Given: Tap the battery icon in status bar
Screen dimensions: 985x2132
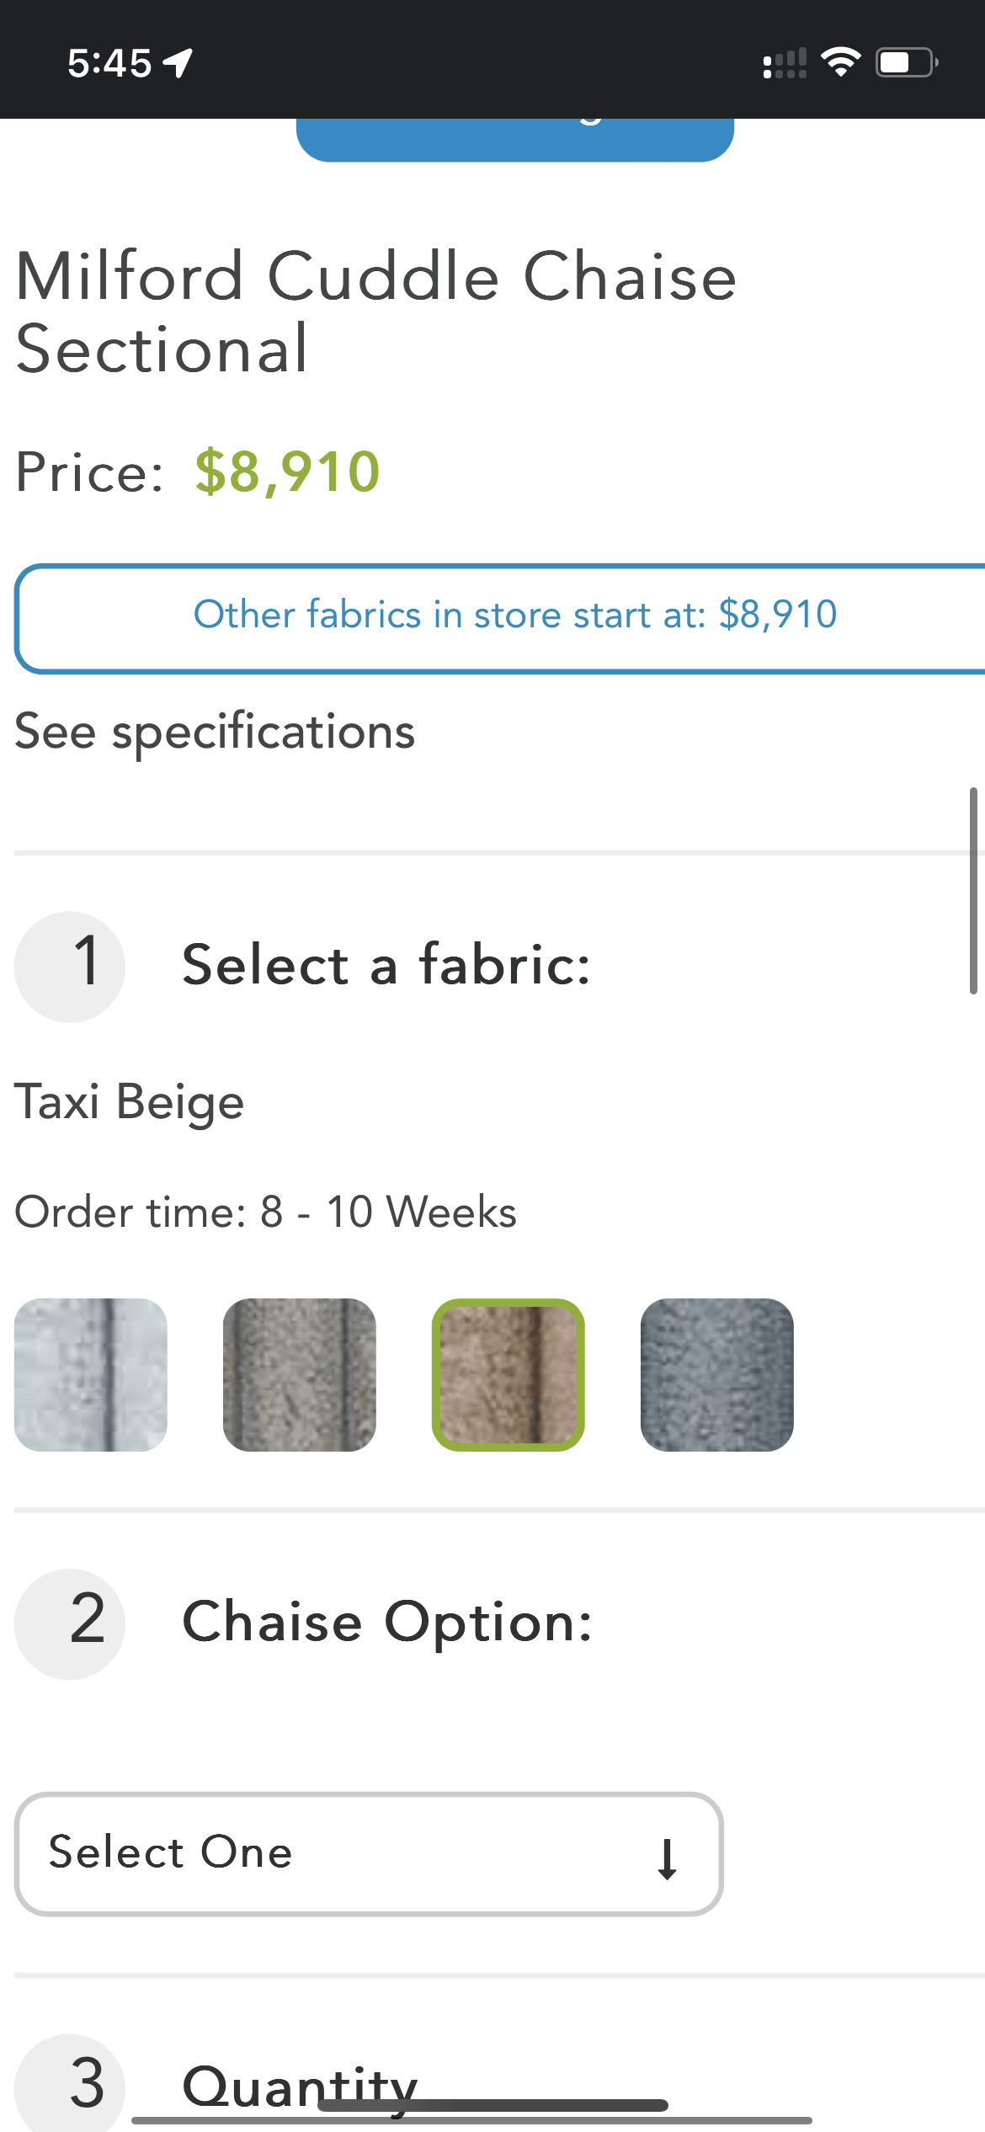Looking at the screenshot, I should pos(906,62).
